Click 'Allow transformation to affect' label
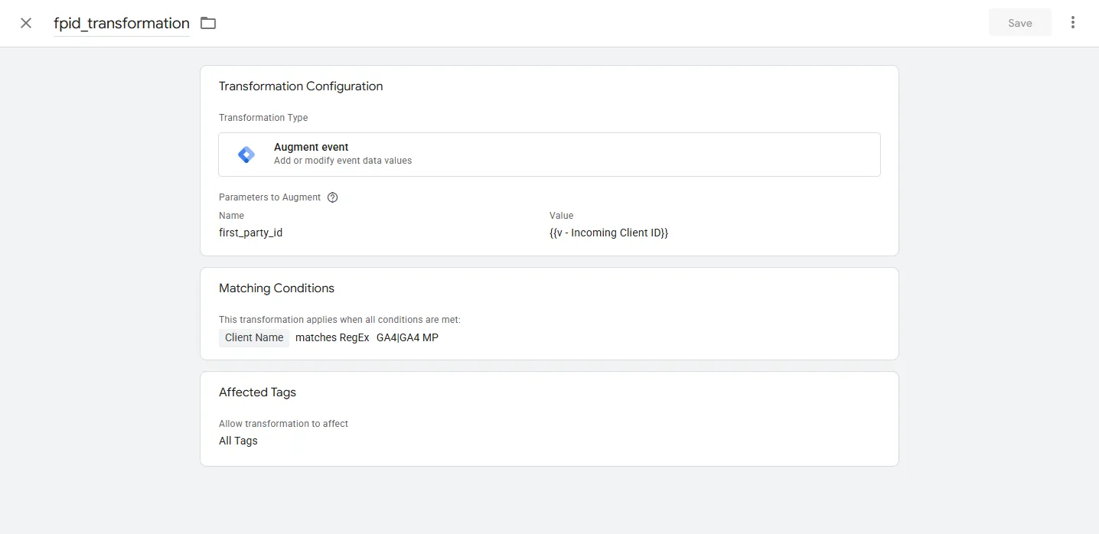Screen dimensions: 1099x534 283,424
